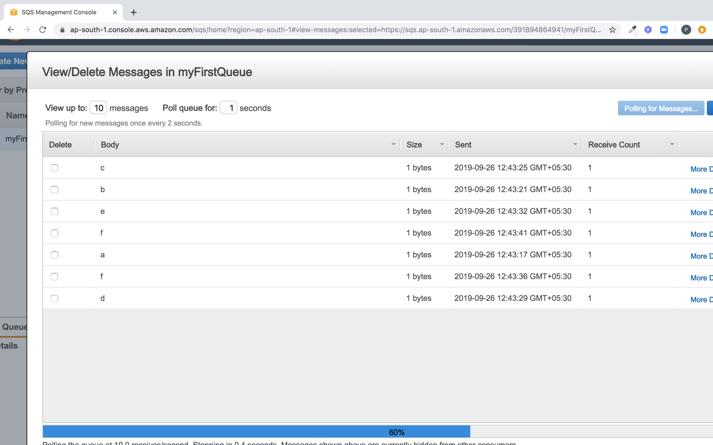Viewport: 713px width, 445px height.
Task: Bookmark page with star icon
Action: [612, 30]
